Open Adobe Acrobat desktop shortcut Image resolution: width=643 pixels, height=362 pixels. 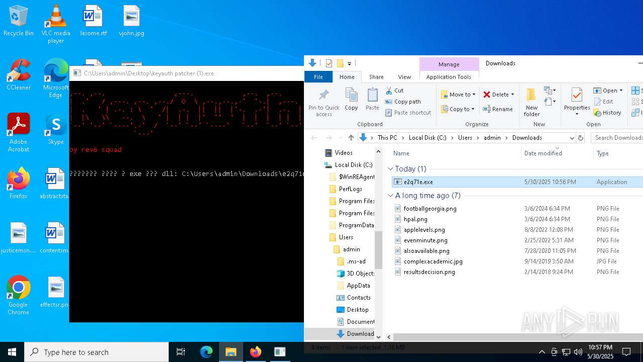pos(19,133)
